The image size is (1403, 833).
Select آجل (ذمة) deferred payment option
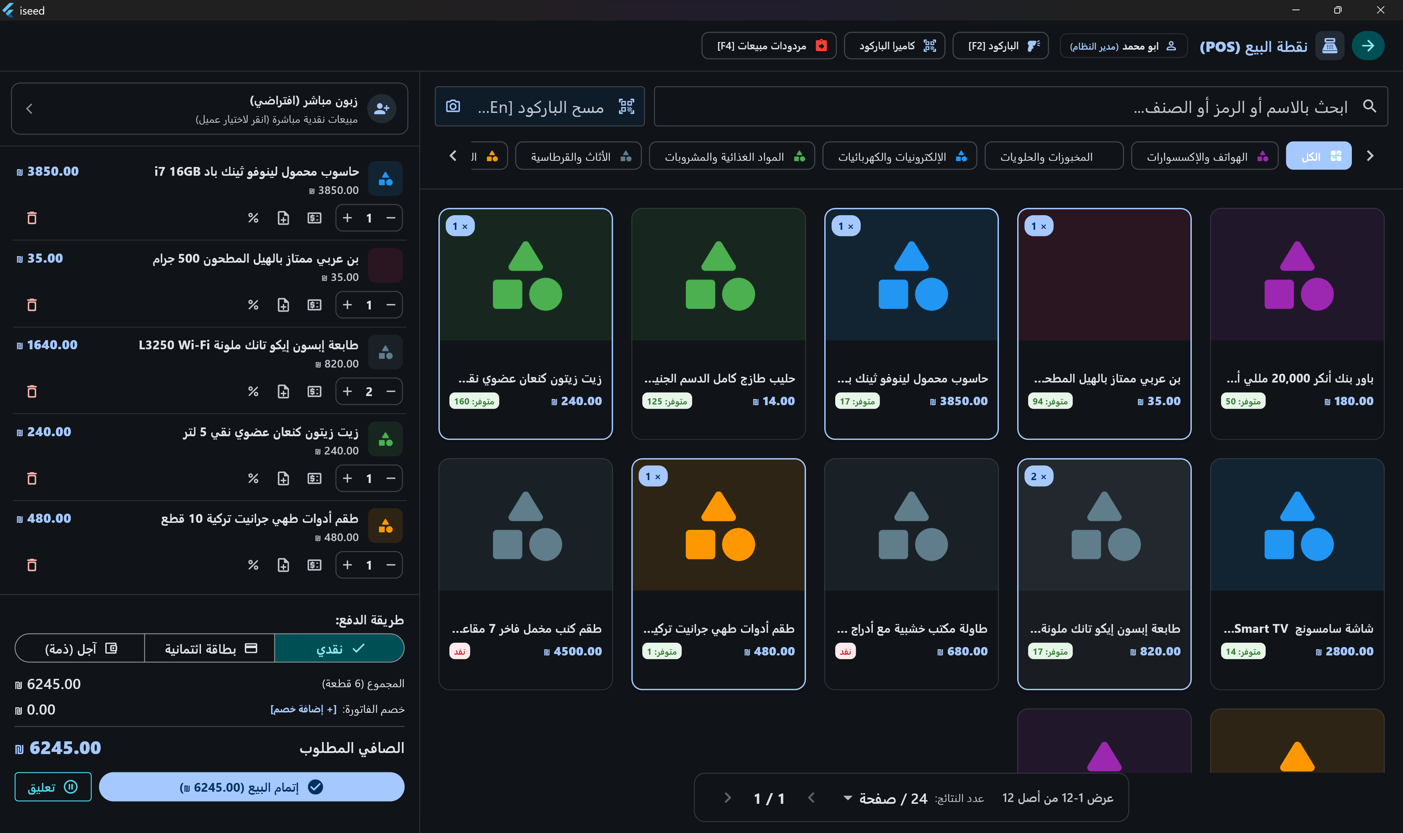pos(80,648)
